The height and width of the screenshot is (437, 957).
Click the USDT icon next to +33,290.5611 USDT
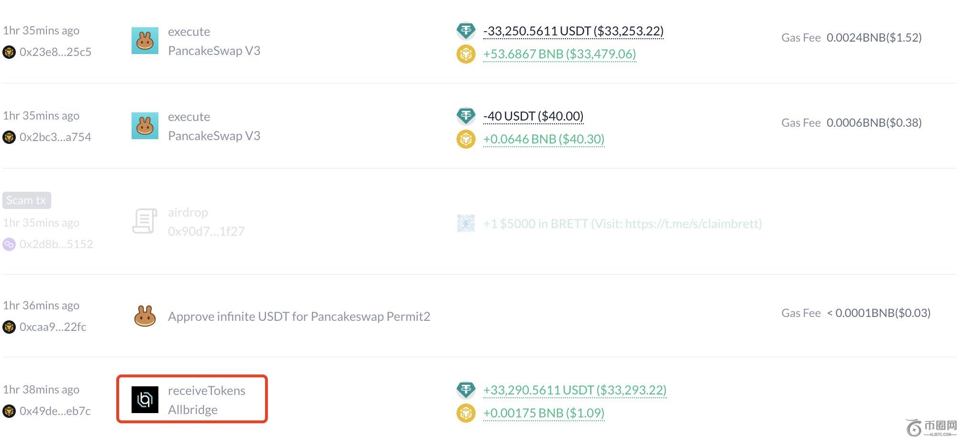(x=466, y=390)
